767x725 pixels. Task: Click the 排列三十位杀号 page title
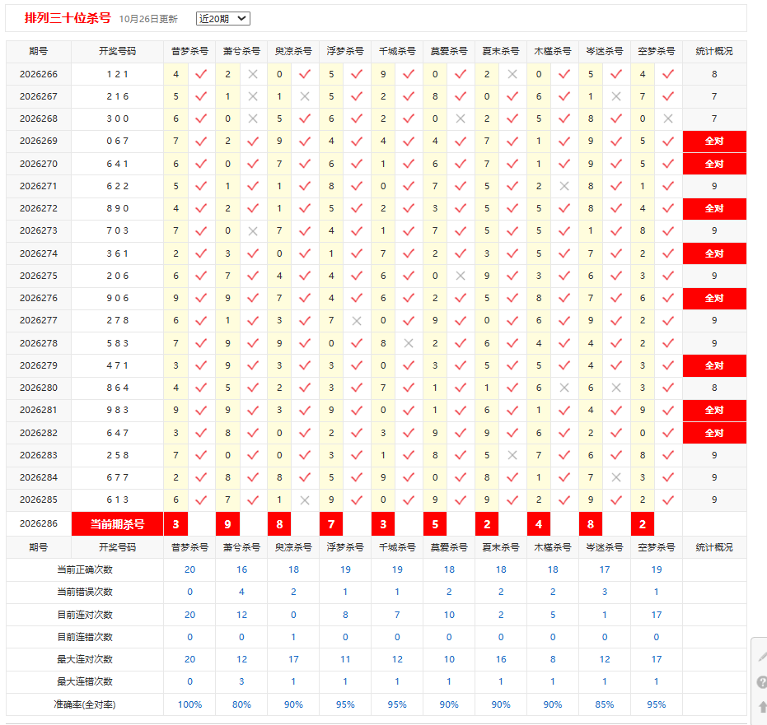click(x=68, y=18)
